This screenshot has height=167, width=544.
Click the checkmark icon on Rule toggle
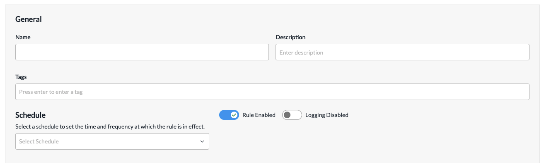click(x=234, y=115)
